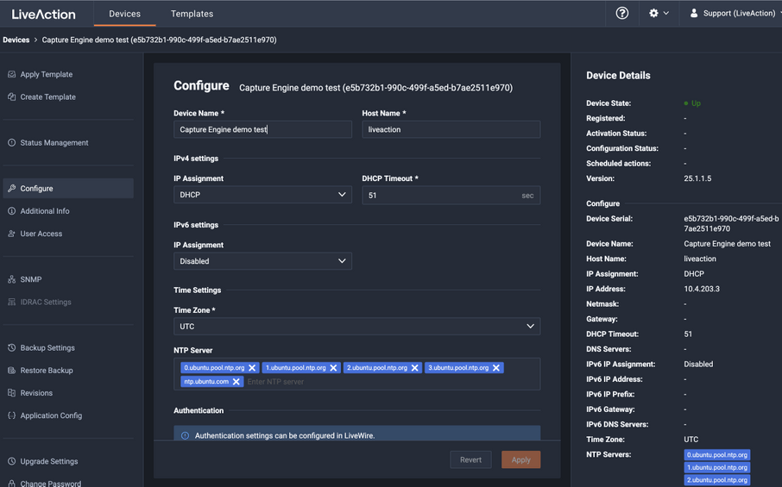Click the Backup Settings icon
Viewport: 782px width, 487px height.
11,347
